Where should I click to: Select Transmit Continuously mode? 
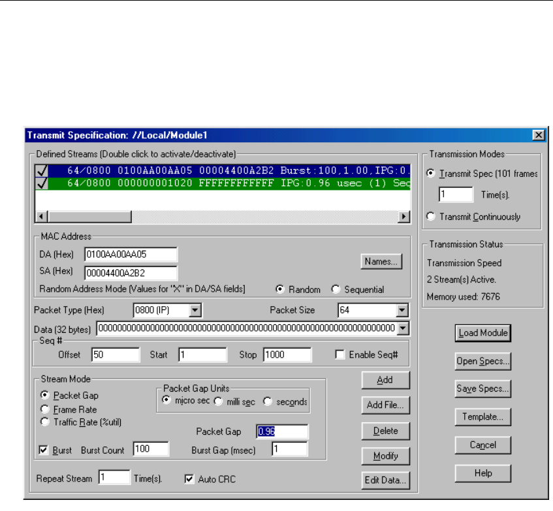(431, 216)
